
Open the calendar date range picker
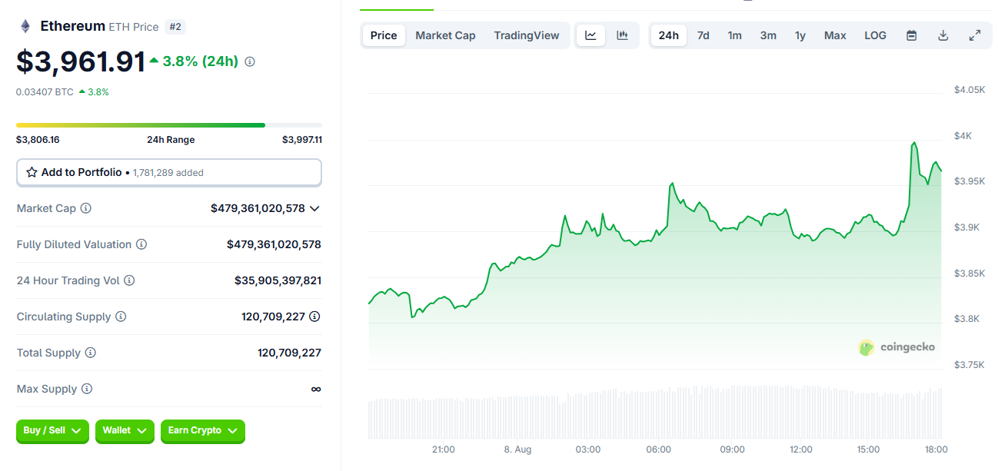[911, 35]
